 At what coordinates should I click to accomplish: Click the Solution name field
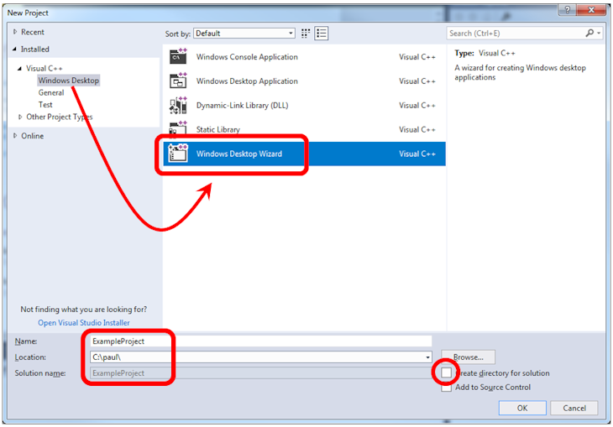(x=261, y=373)
